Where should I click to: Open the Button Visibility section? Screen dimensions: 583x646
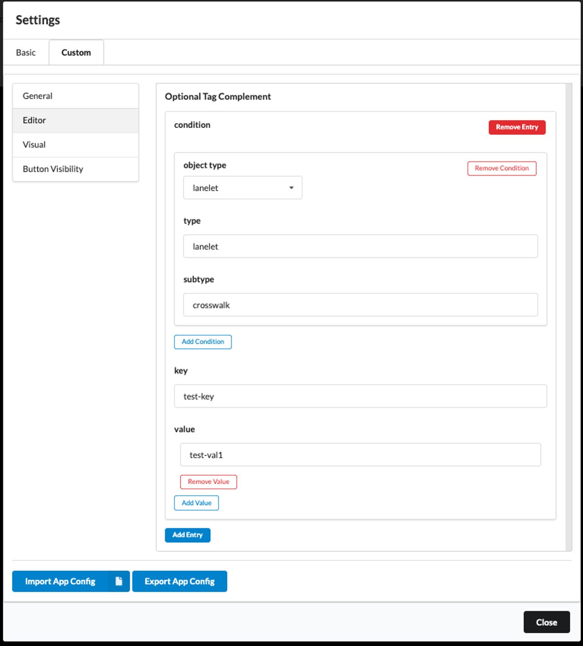point(75,169)
